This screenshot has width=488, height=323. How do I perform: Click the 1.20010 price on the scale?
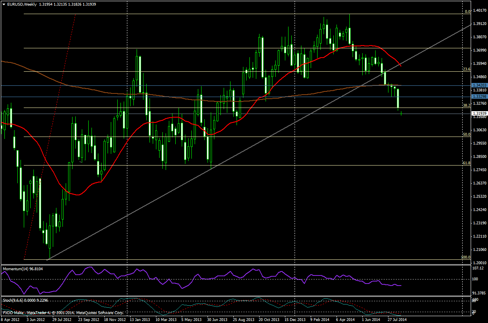click(x=479, y=263)
